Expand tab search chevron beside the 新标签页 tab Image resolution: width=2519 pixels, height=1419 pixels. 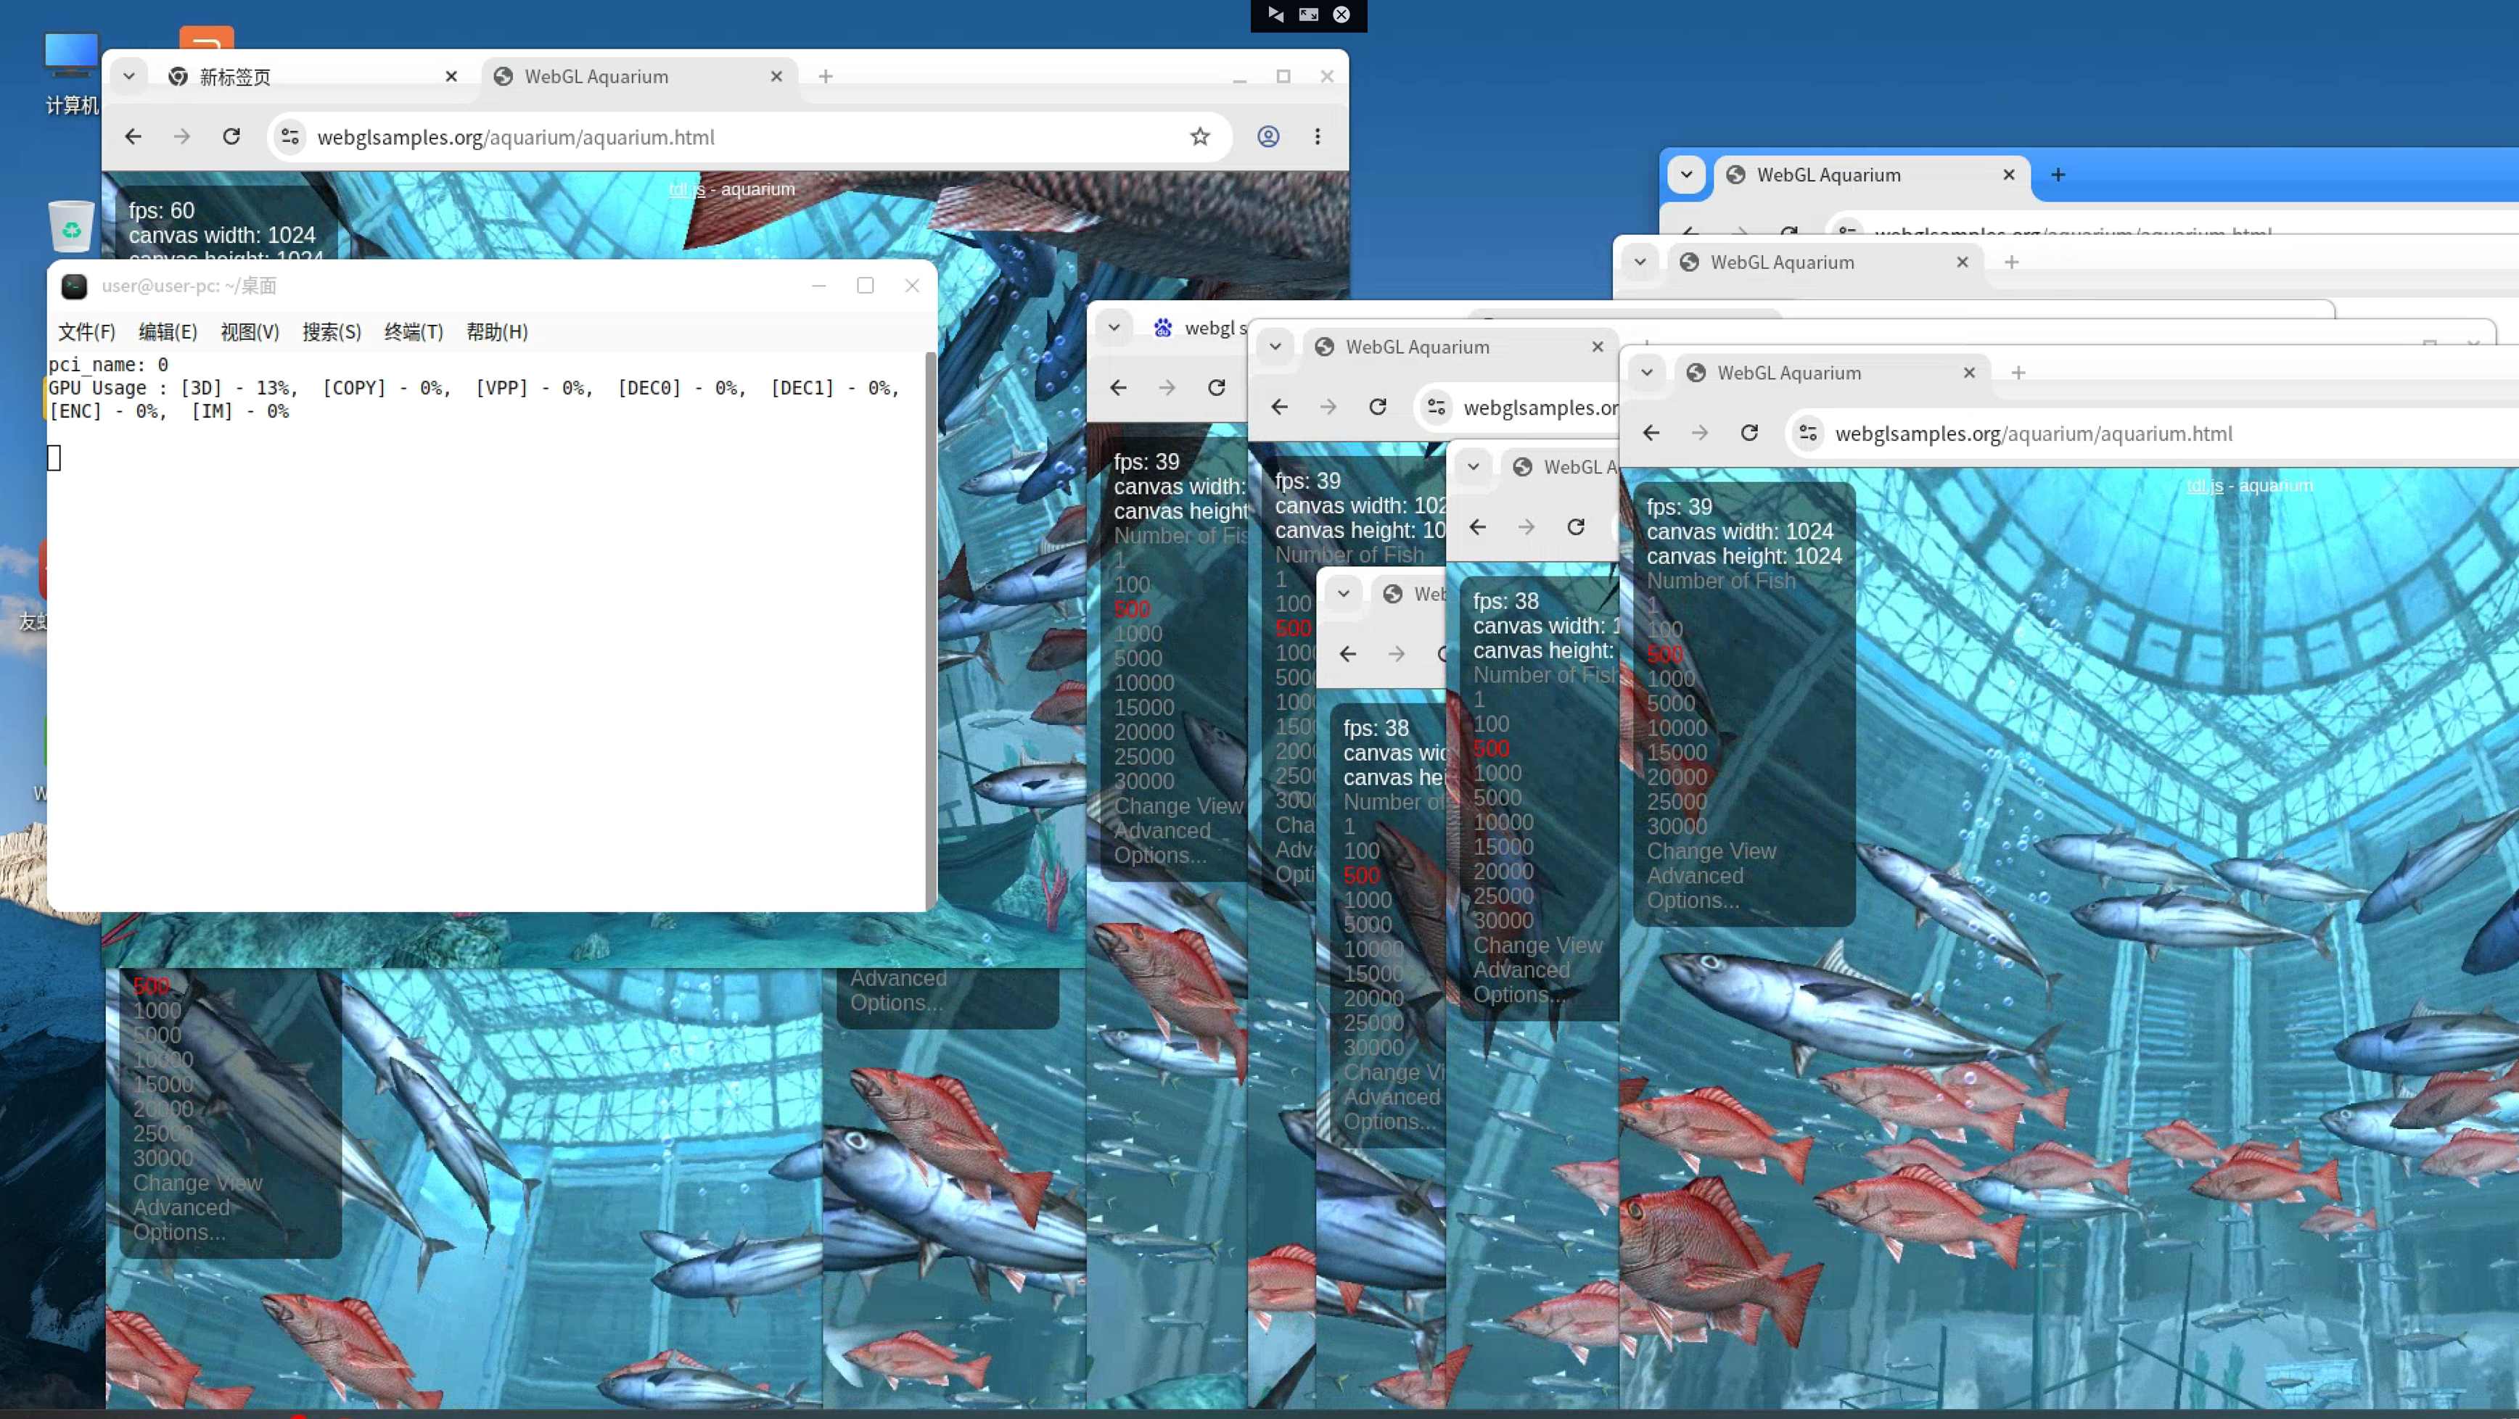tap(128, 76)
